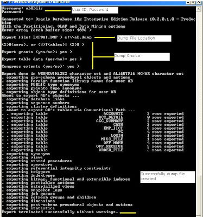
Task: Click 'About to export AB's objects' line
Action: pos(40,95)
